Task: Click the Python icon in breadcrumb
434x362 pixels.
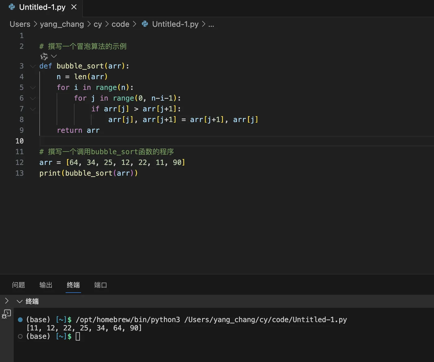Action: click(x=145, y=24)
